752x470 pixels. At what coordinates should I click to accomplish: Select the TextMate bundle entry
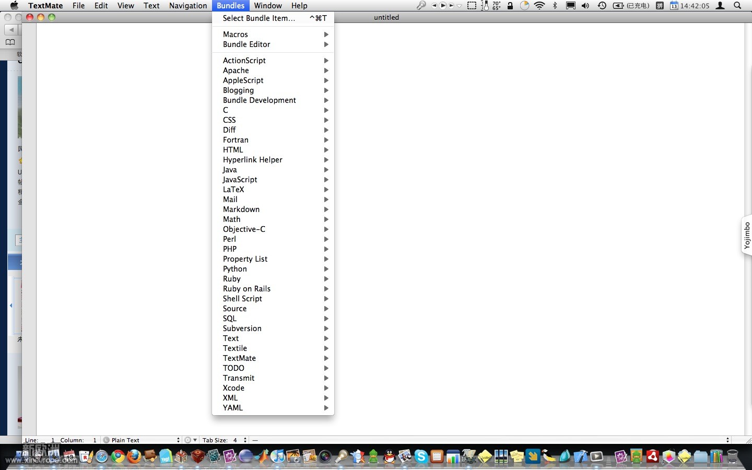273,358
